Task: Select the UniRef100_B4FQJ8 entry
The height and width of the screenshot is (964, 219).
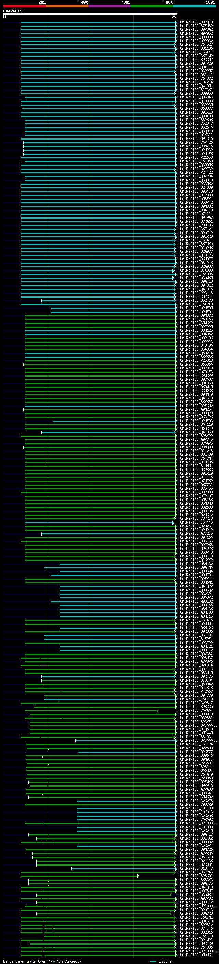Action: 196,887
